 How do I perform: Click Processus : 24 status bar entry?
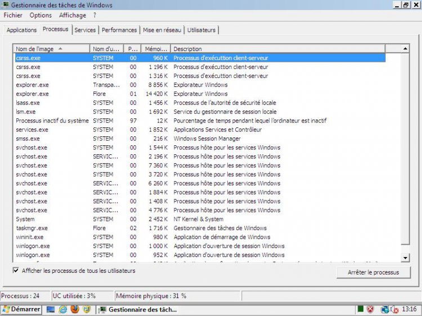(25, 296)
